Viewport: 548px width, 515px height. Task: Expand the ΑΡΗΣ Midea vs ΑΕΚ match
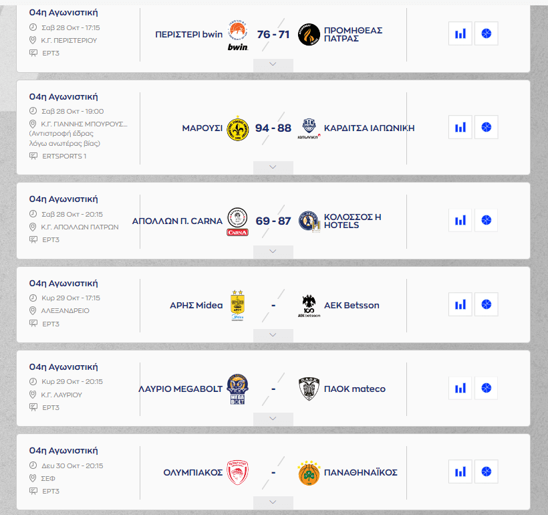click(273, 335)
